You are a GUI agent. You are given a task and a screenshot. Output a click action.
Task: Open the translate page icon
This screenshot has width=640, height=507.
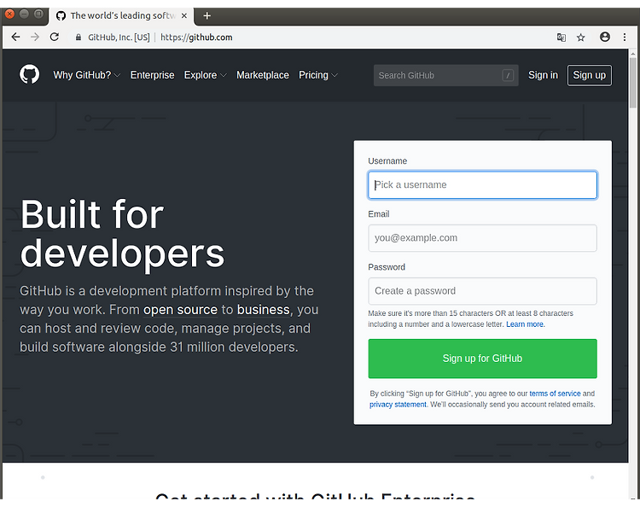[x=561, y=38]
